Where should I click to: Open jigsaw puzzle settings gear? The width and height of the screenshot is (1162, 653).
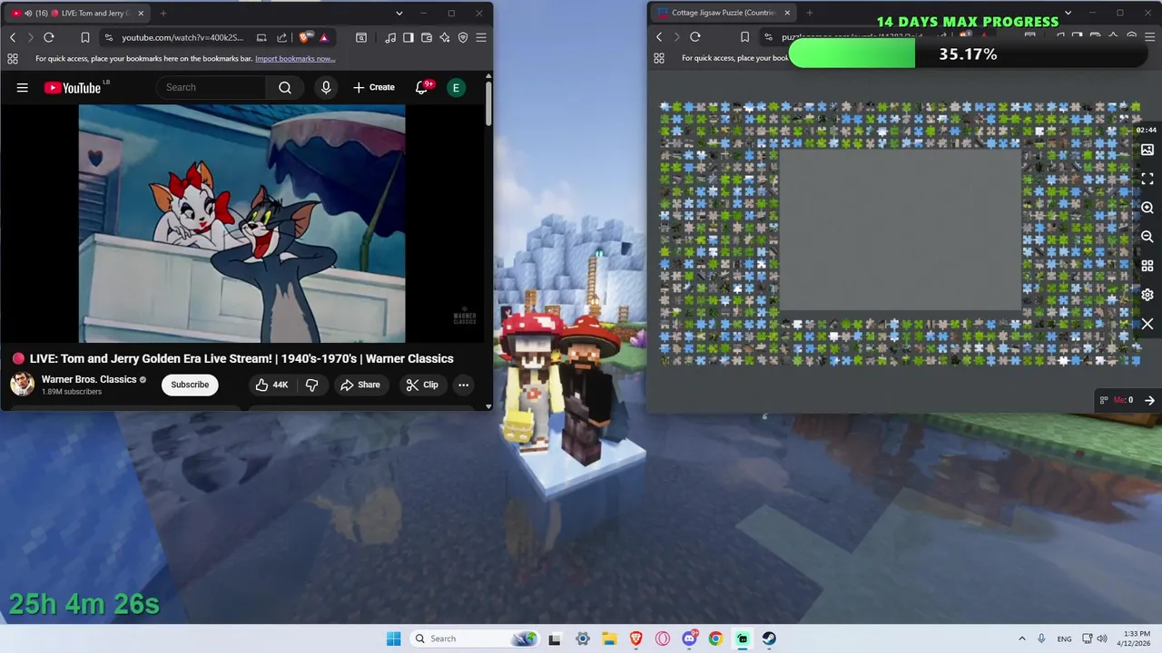(x=1147, y=295)
